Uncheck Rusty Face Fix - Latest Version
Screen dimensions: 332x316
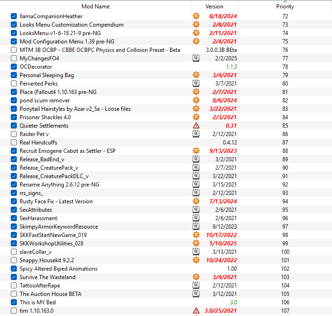click(14, 201)
